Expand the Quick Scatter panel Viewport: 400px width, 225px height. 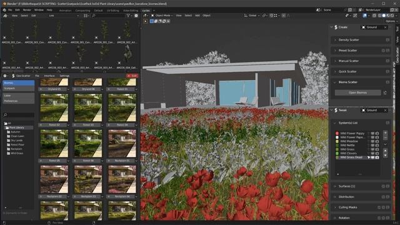click(x=335, y=72)
